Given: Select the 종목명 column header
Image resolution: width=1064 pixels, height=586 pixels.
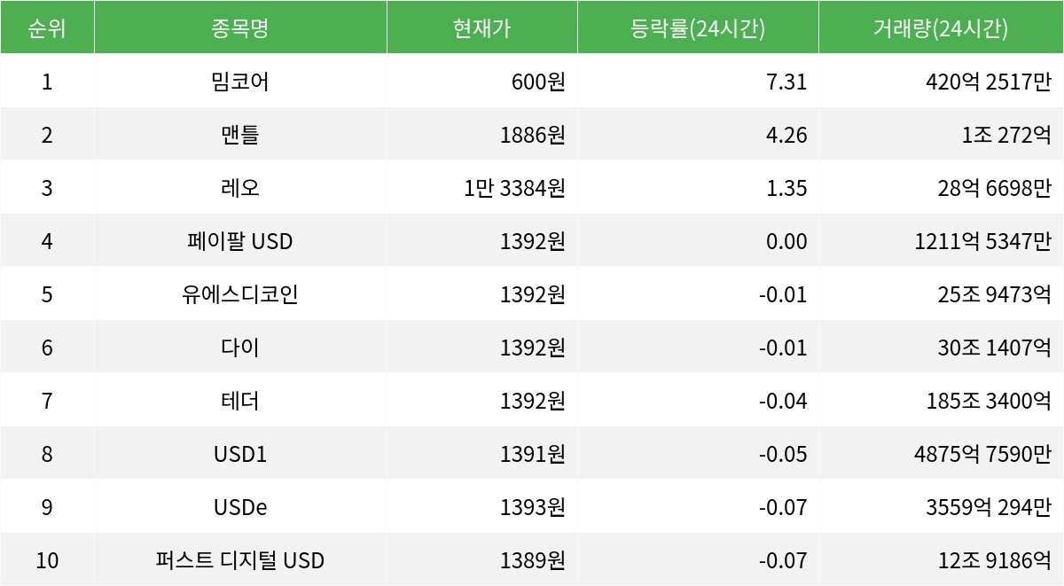Looking at the screenshot, I should (x=240, y=27).
